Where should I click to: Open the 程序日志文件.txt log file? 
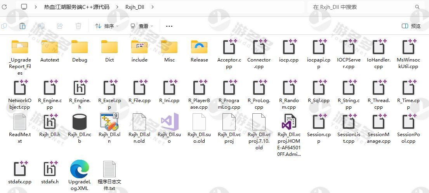tap(109, 170)
